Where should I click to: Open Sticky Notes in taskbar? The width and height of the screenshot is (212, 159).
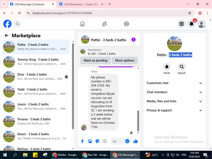[x=35, y=155]
